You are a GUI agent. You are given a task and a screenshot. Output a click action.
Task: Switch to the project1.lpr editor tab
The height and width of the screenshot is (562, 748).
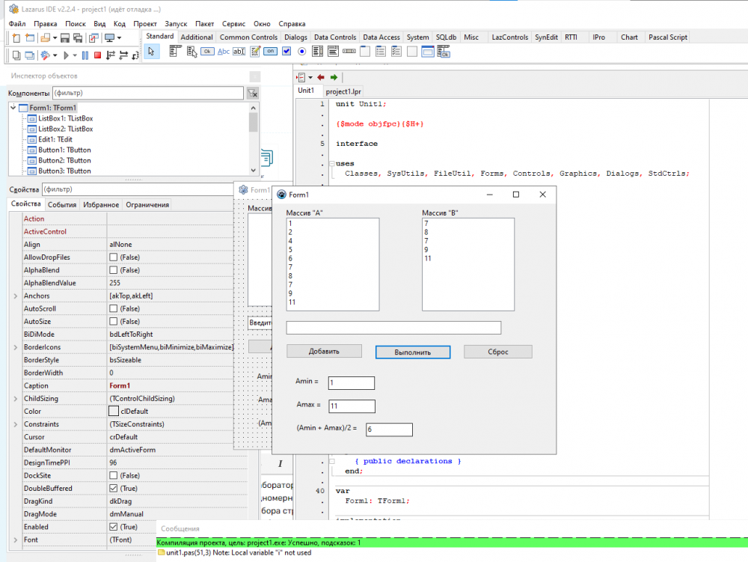click(343, 91)
